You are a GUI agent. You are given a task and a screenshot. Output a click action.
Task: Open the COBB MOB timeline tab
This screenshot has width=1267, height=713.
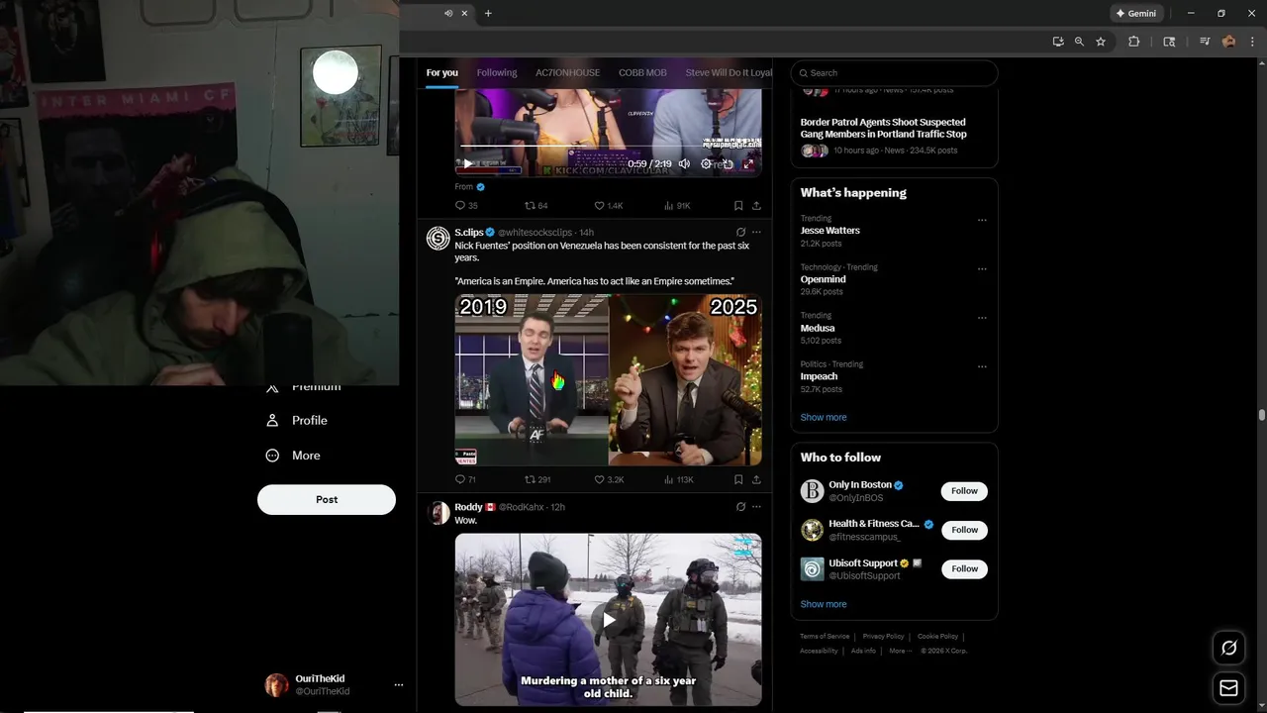click(x=642, y=72)
